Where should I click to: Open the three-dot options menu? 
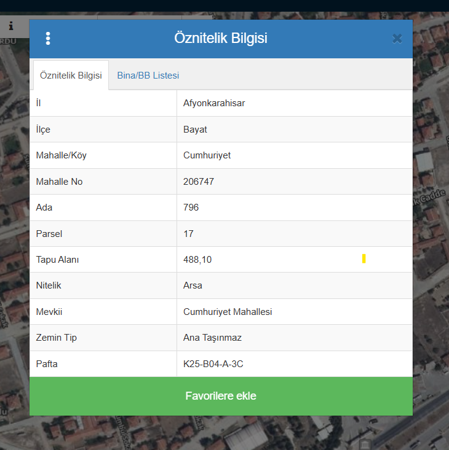(x=48, y=39)
